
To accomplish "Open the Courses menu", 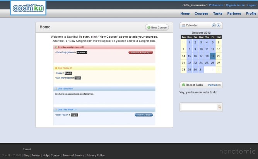I will tap(201, 13).
